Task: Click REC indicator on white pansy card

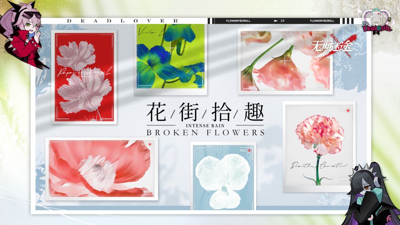Action: (246, 151)
